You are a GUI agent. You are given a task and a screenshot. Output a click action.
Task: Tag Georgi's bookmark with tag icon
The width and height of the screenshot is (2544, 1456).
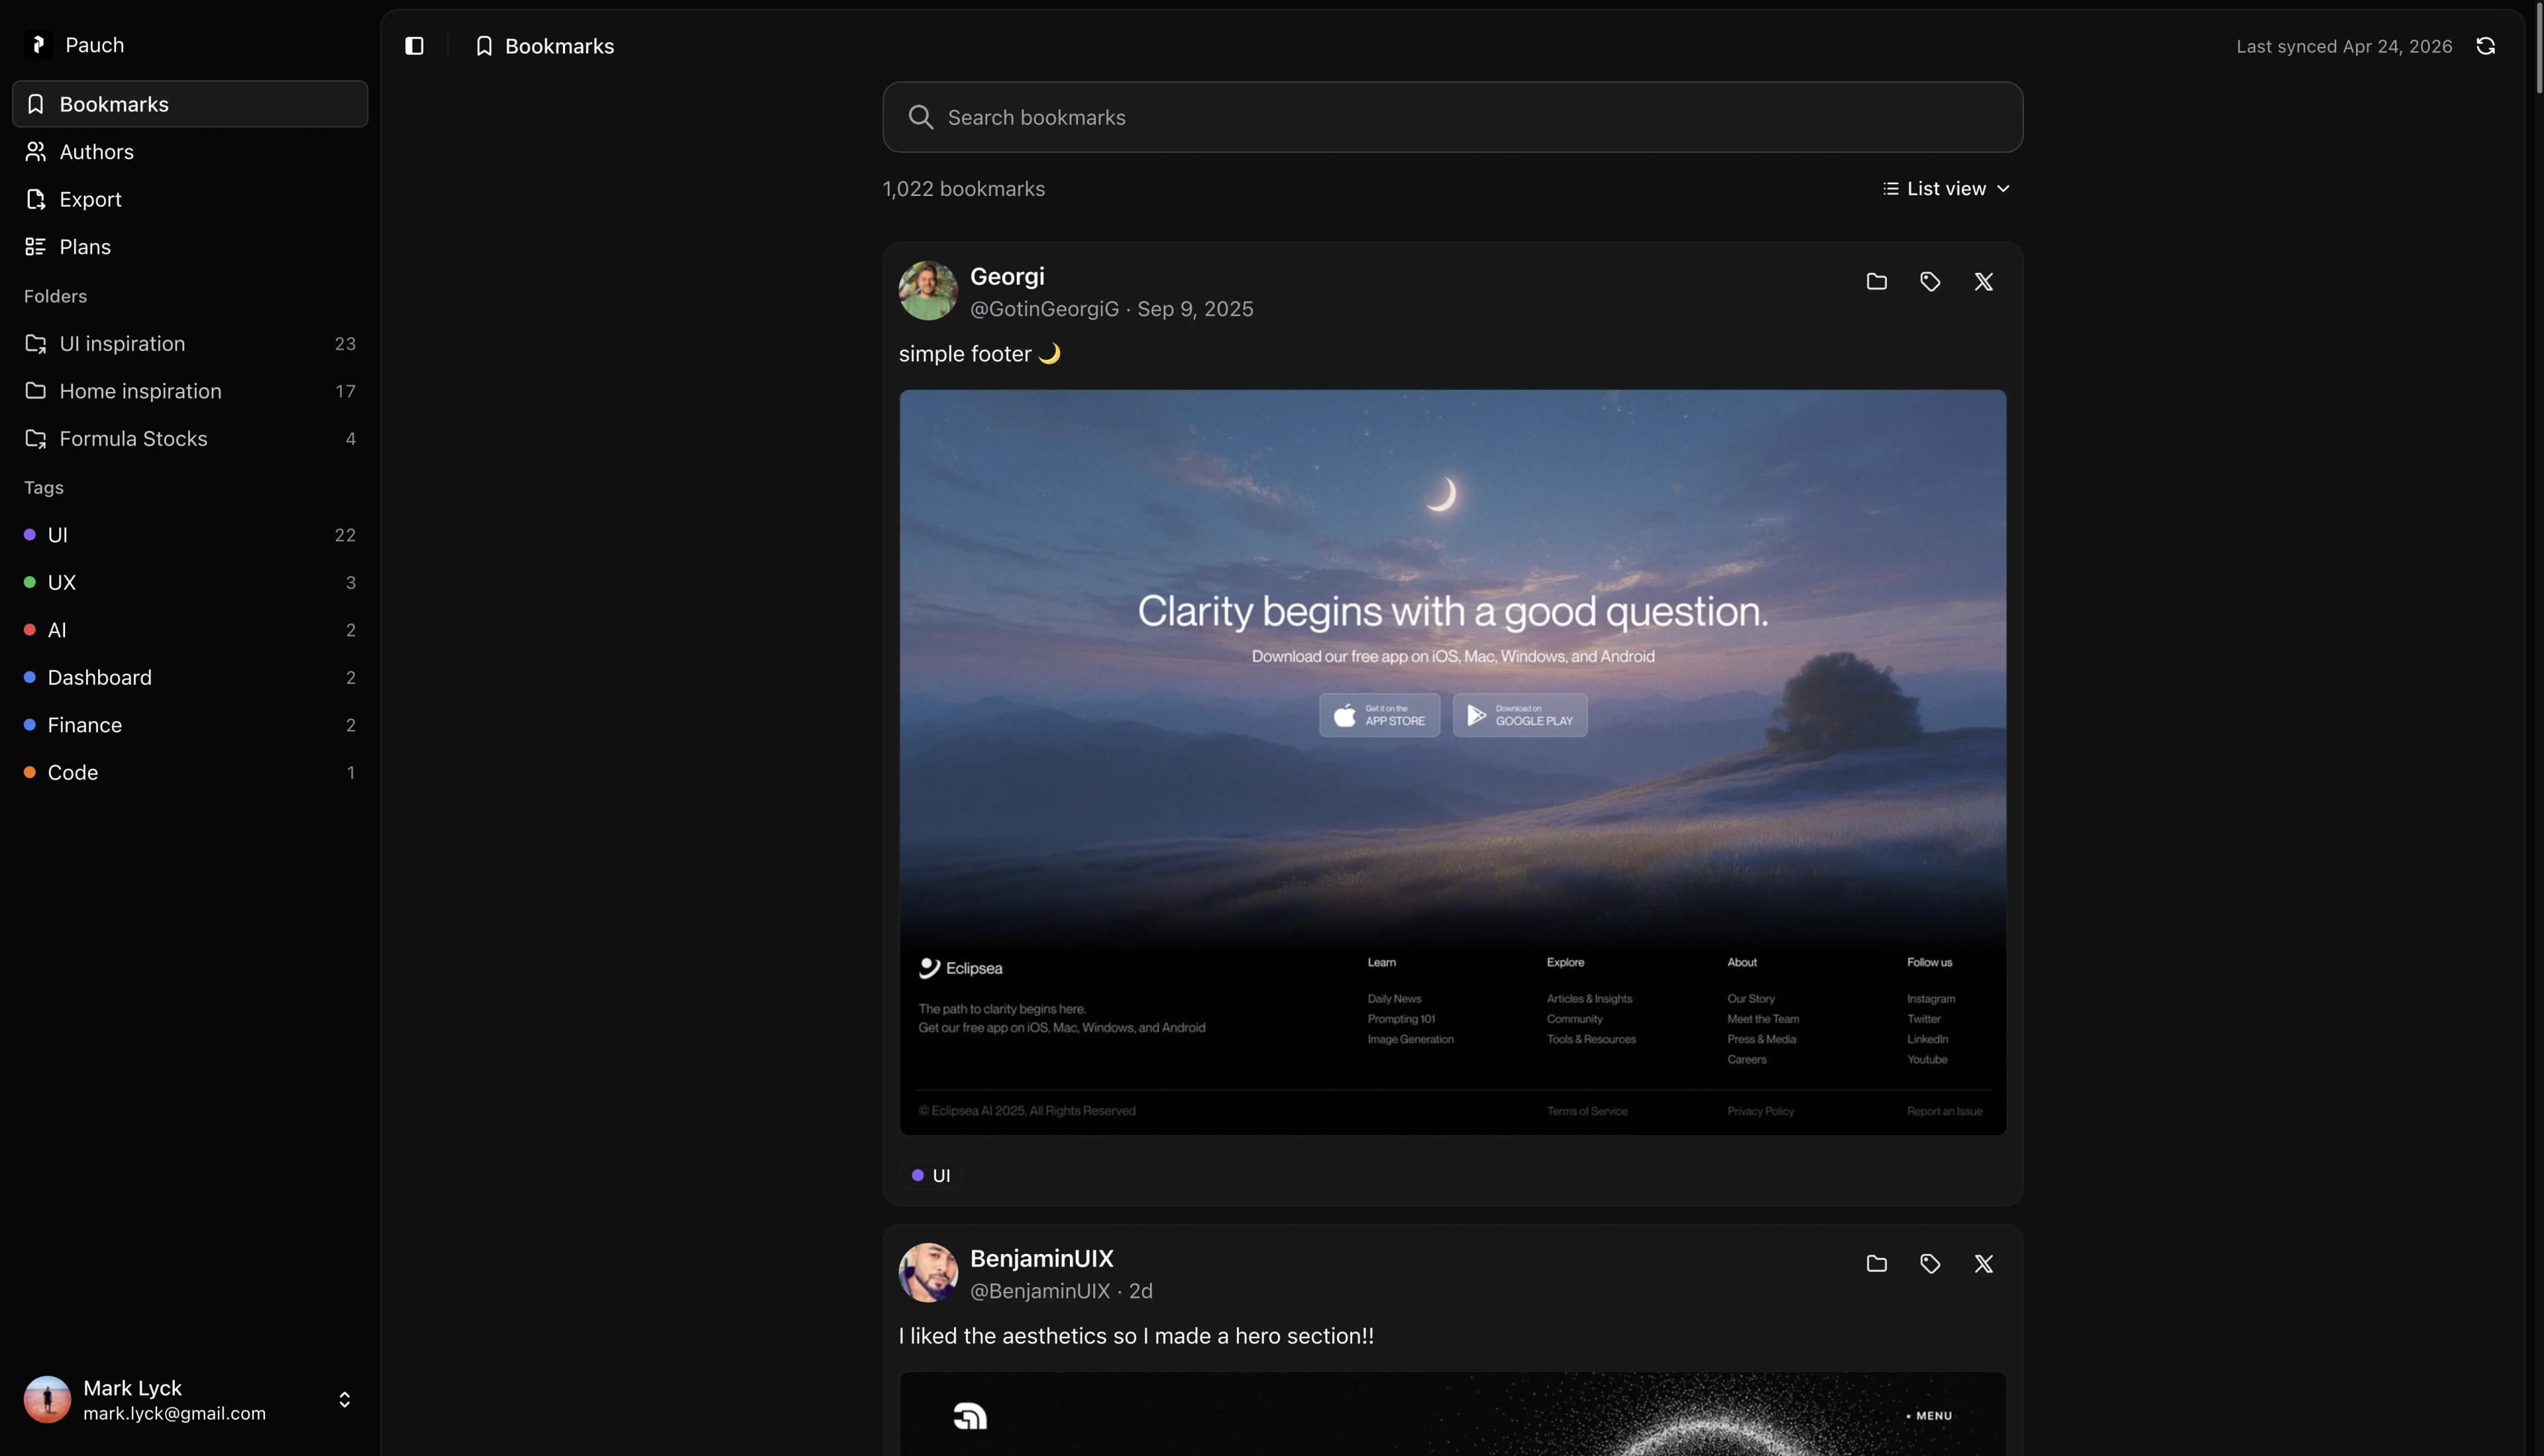pyautogui.click(x=1930, y=281)
